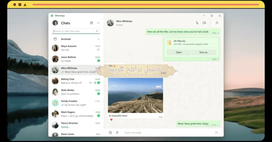Click the Open button for All-files.zip
The image size is (272, 142).
(x=179, y=52)
